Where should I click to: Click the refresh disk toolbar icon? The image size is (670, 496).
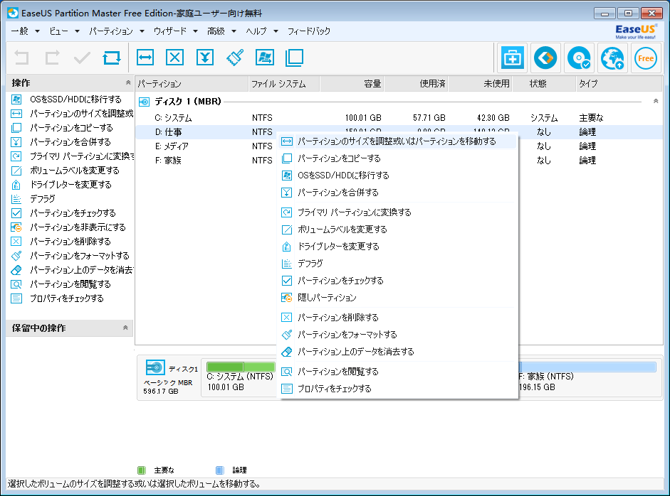[x=112, y=58]
